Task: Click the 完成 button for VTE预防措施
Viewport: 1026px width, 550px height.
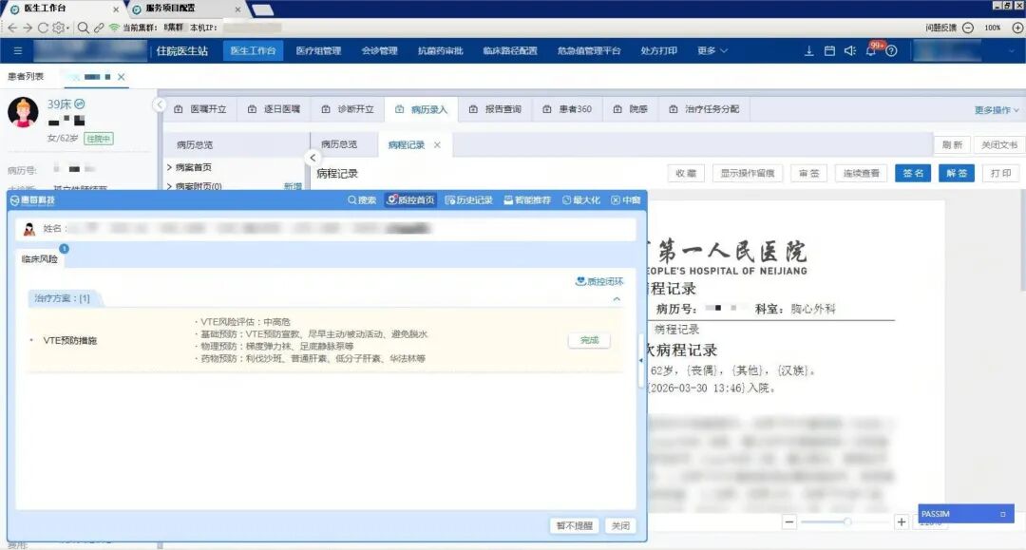Action: click(x=589, y=340)
